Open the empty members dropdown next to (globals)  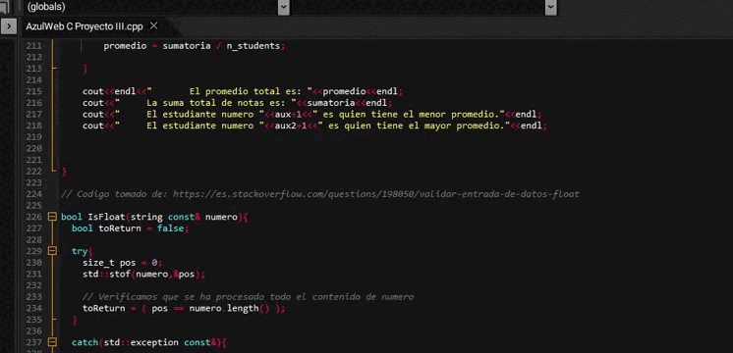point(550,7)
